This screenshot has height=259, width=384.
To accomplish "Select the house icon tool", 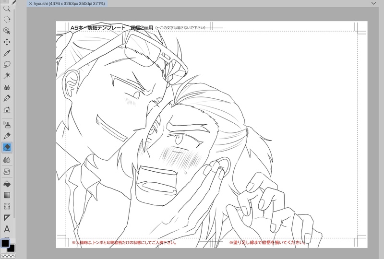I will pyautogui.click(x=7, y=109).
